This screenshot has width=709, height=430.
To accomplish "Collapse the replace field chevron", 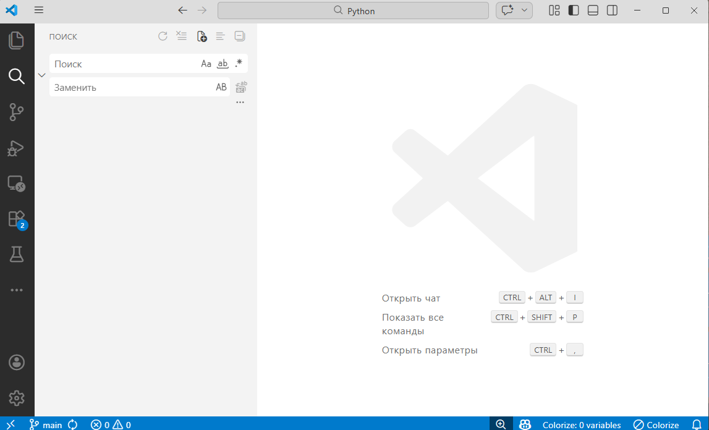I will pyautogui.click(x=42, y=75).
